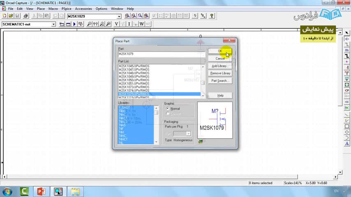Choose the Select arrow tool

[347, 33]
